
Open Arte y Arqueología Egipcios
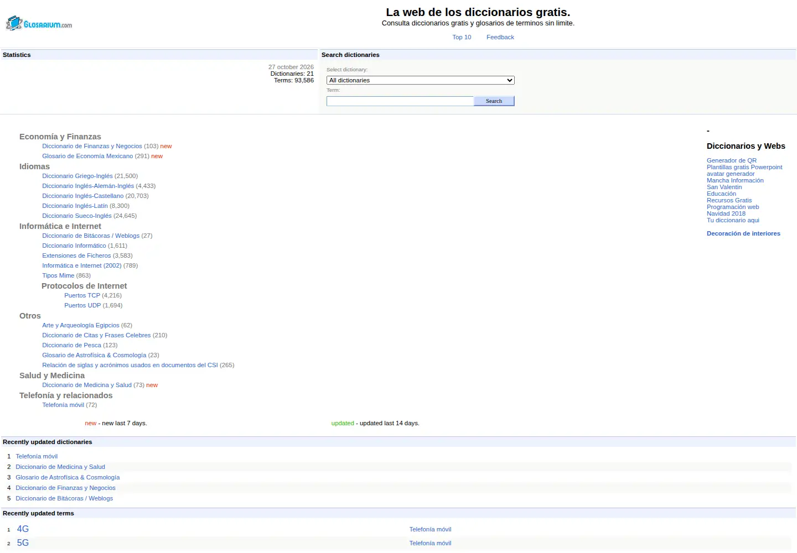81,325
